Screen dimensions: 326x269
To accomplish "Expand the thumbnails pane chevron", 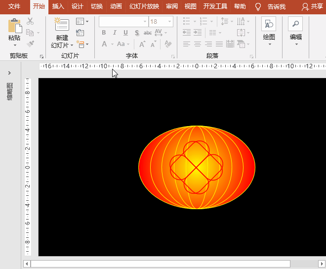I will coord(9,73).
